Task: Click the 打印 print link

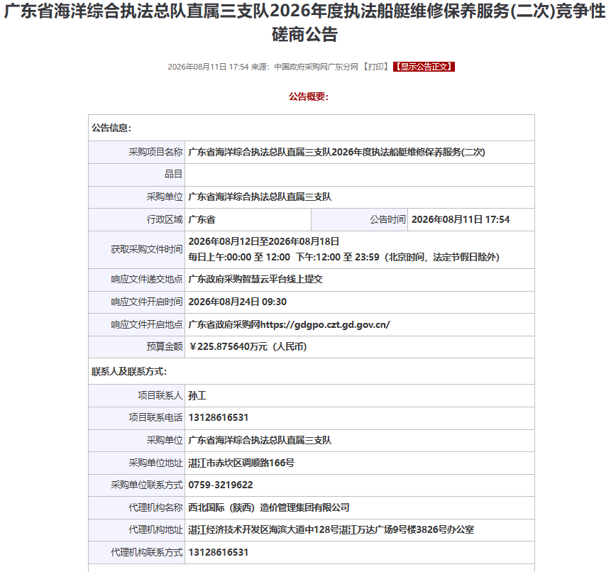Action: point(375,67)
